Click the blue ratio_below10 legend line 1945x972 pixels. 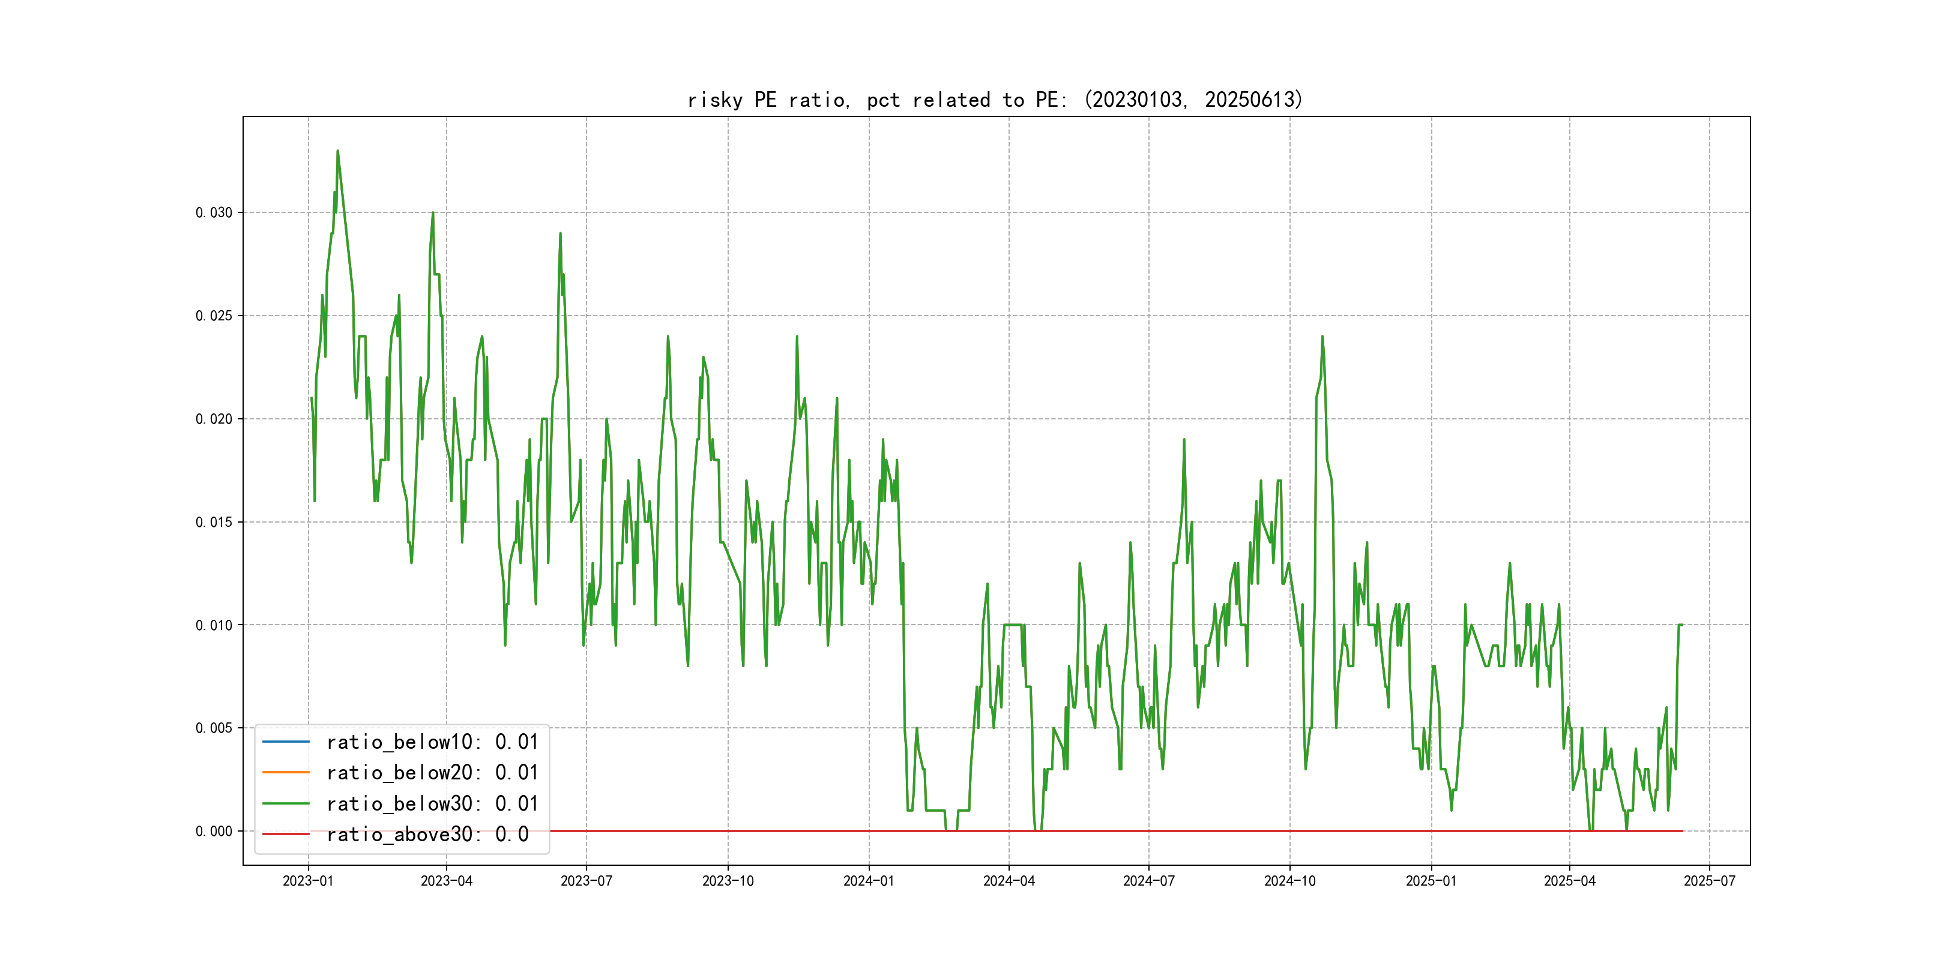click(285, 742)
